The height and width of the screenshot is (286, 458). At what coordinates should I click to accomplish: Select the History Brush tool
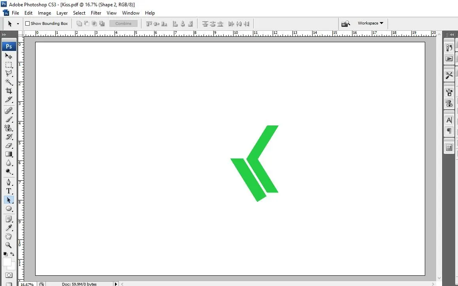[8, 137]
